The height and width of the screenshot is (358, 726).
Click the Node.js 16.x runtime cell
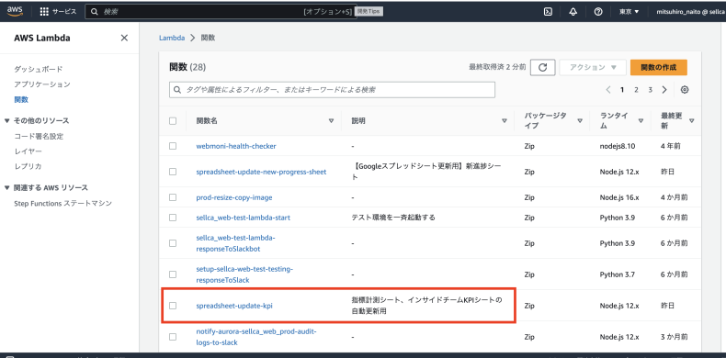point(619,197)
